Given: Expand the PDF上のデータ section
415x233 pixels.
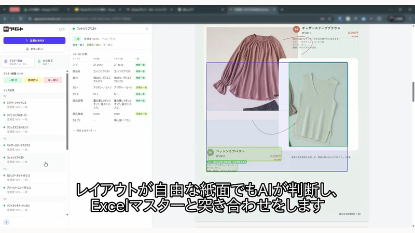Looking at the screenshot, I should (x=85, y=130).
